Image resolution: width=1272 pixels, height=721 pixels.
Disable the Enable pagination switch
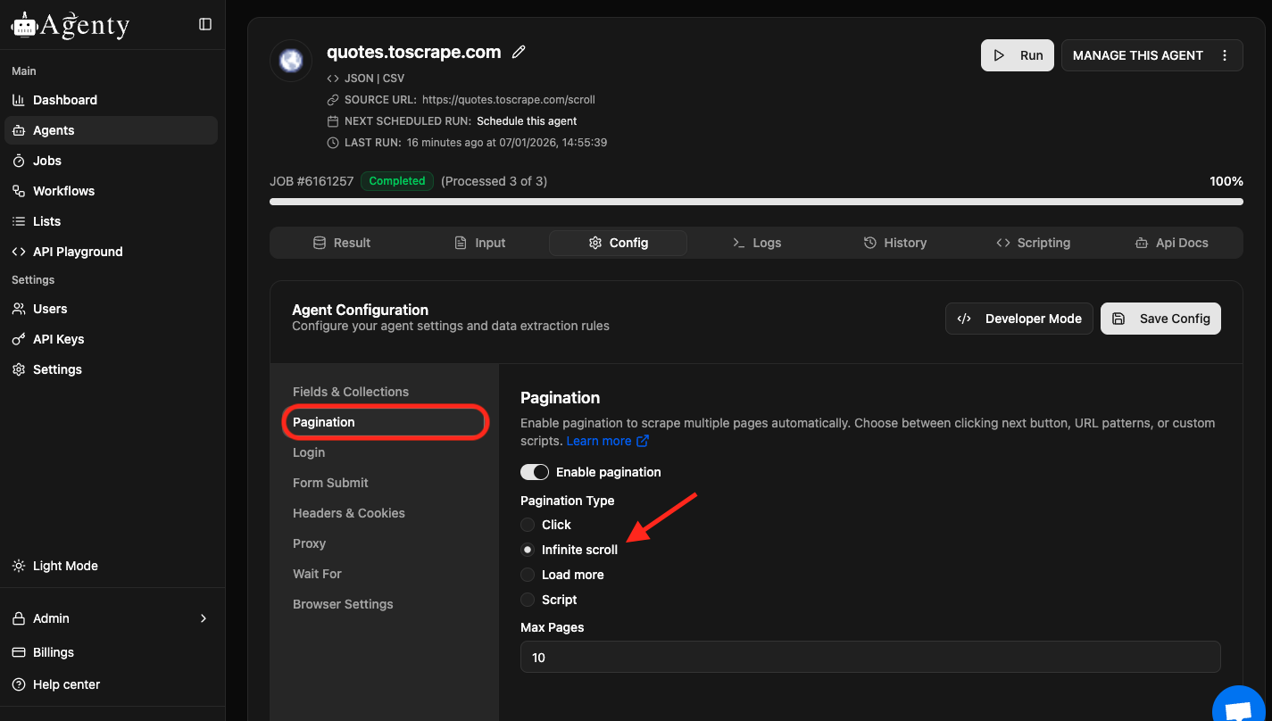click(535, 472)
